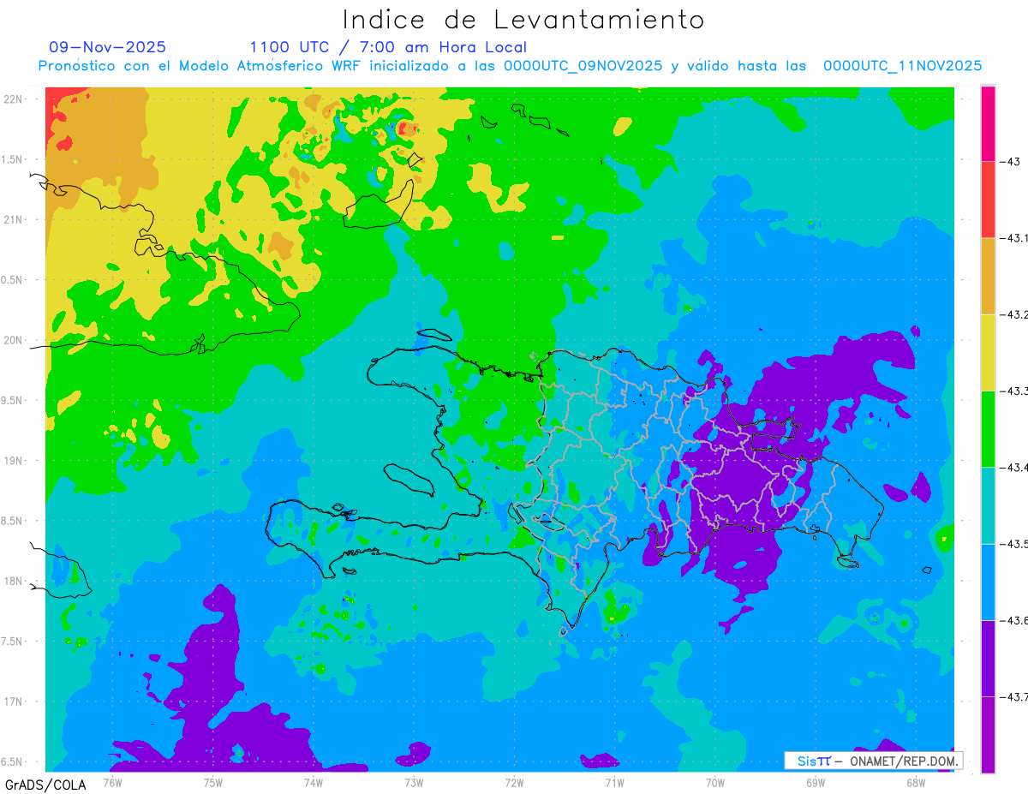Click the topmost legend value '-43'
The image size is (1028, 794).
click(1009, 161)
